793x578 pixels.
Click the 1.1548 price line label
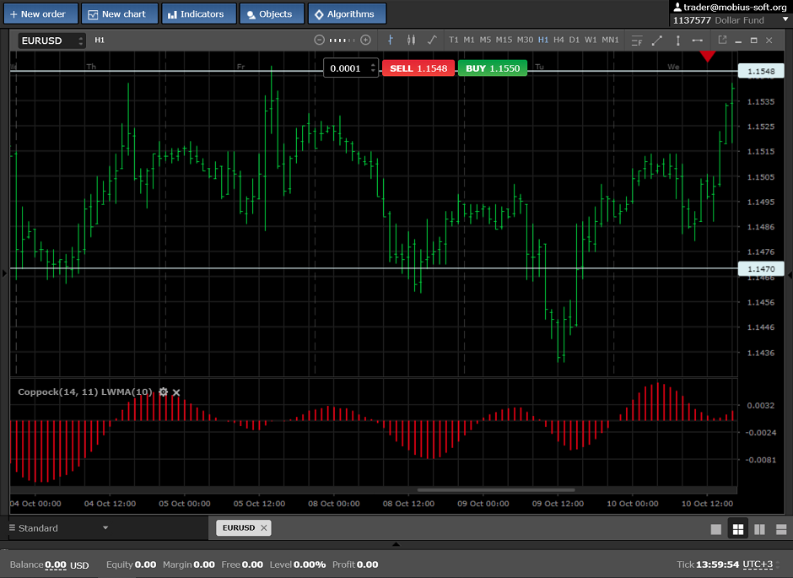point(761,72)
